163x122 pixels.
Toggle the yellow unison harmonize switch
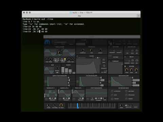pyautogui.click(x=65, y=59)
